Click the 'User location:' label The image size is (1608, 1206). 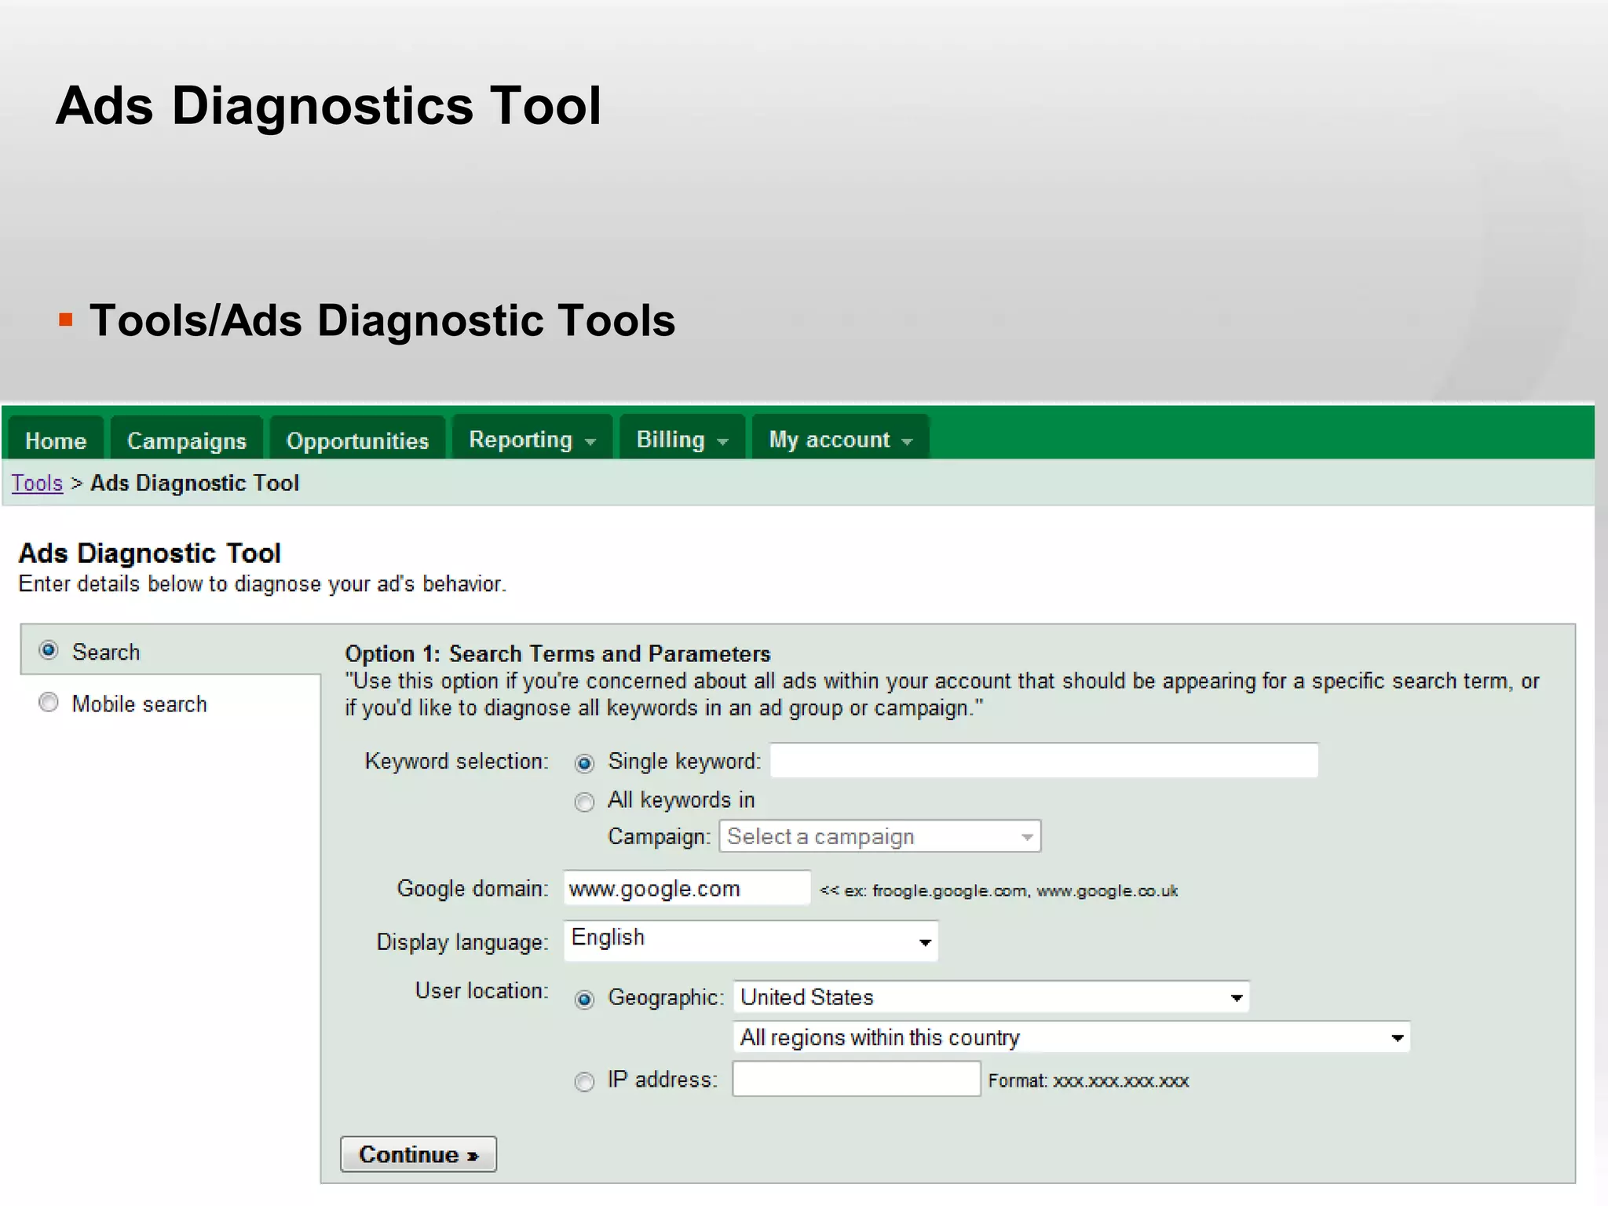coord(481,991)
